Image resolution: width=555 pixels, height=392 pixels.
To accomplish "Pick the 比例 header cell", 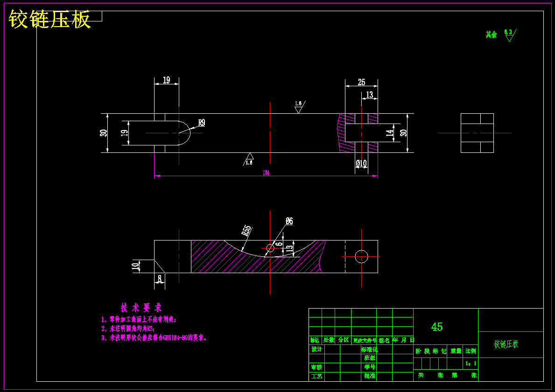I will [471, 351].
